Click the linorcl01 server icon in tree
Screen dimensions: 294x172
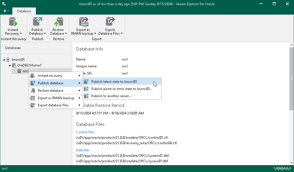point(8,60)
